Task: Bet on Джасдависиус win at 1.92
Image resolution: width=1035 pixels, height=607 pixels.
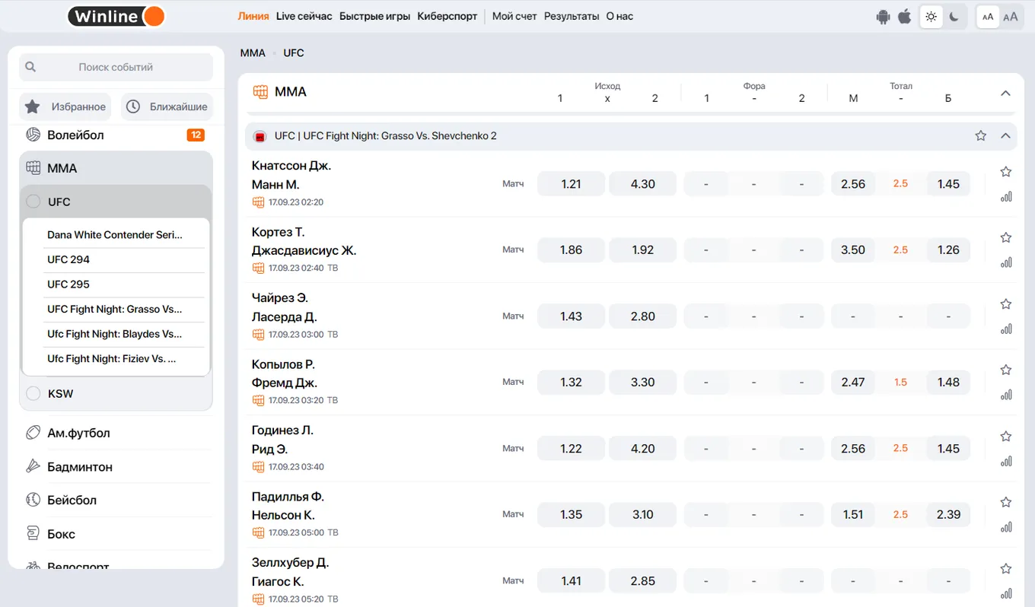Action: tap(643, 250)
